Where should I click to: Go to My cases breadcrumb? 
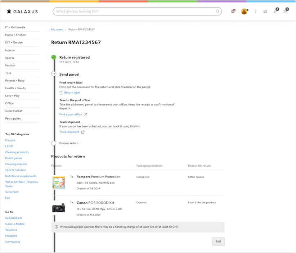(x=57, y=30)
